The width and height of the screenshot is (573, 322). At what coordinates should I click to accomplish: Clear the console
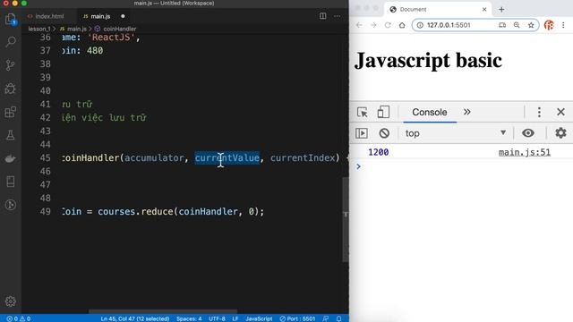(x=384, y=133)
